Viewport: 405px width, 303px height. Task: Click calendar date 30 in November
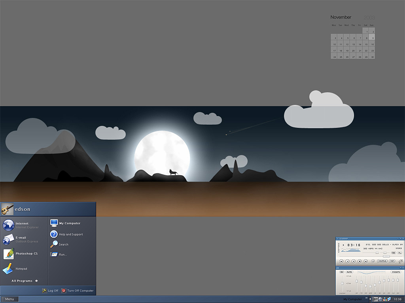pyautogui.click(x=372, y=57)
